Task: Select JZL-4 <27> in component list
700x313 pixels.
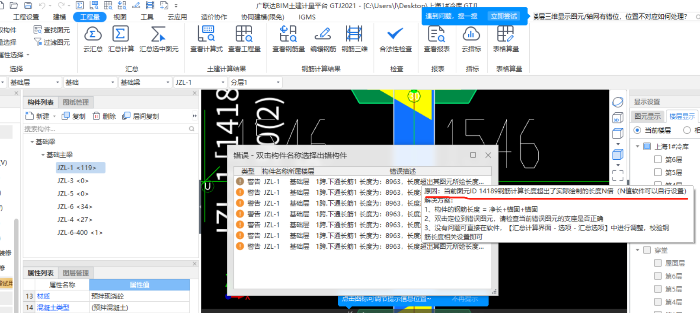Action: point(75,219)
